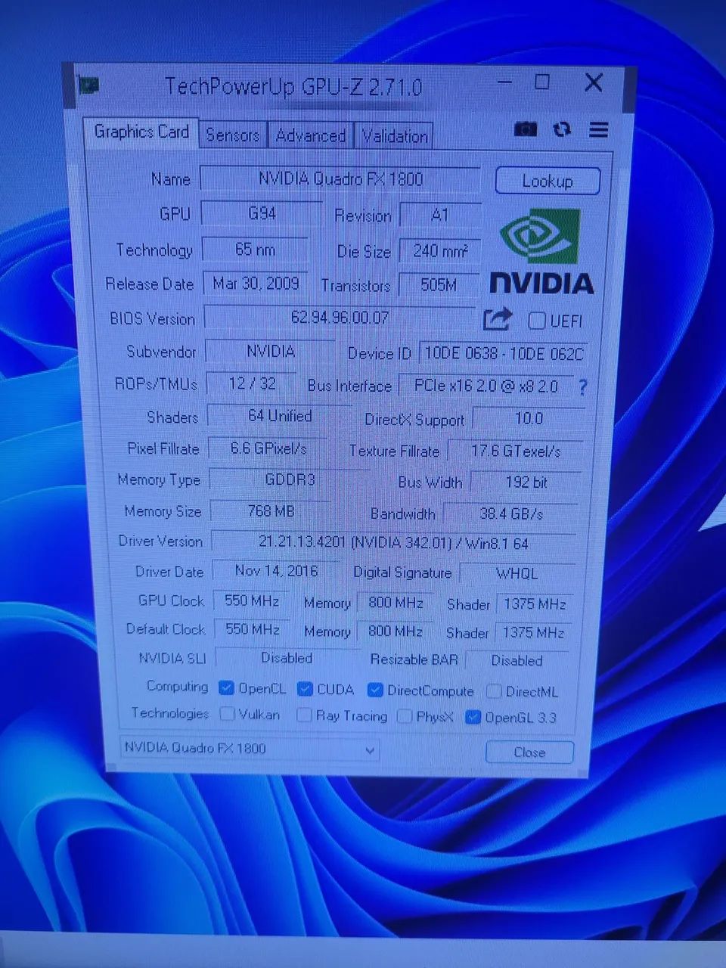Image resolution: width=726 pixels, height=968 pixels.
Task: Click the Resizable BAR field Disabled
Action: [517, 660]
